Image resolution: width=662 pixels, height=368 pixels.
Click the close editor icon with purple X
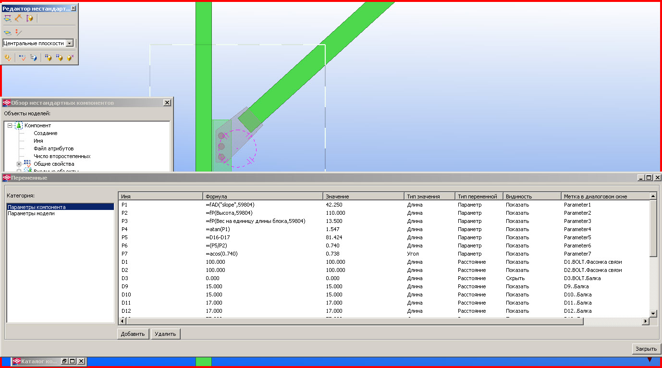pyautogui.click(x=71, y=58)
